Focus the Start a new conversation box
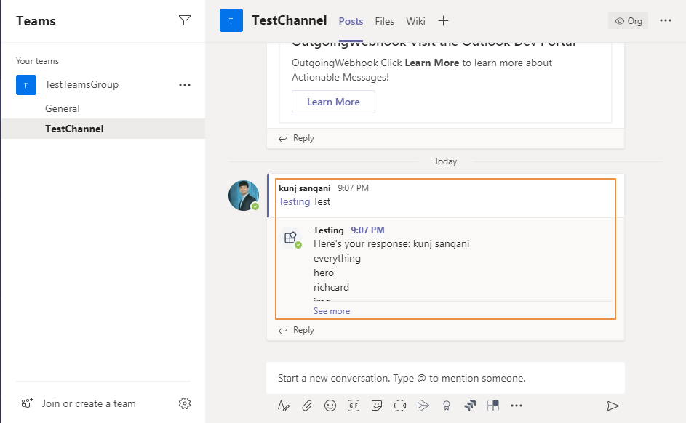 pos(445,378)
